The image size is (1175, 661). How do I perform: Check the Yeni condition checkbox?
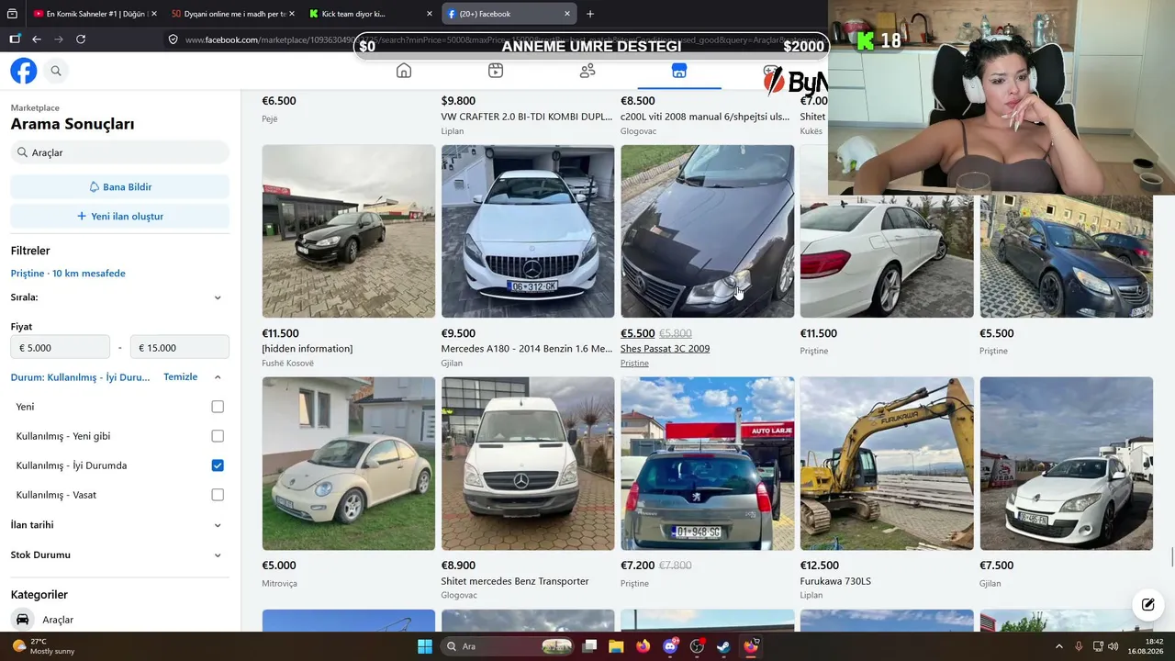click(x=218, y=407)
